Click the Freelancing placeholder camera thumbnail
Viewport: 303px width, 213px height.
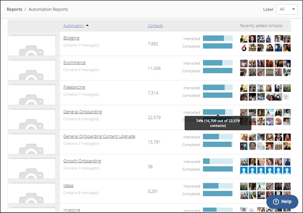(32, 95)
